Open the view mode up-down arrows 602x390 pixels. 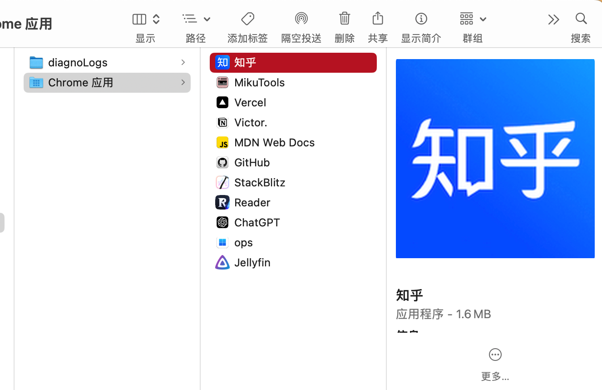pyautogui.click(x=156, y=19)
